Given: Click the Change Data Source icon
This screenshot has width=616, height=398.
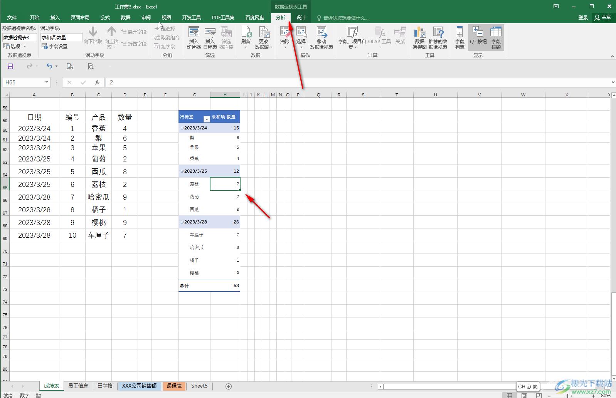Looking at the screenshot, I should (x=264, y=32).
